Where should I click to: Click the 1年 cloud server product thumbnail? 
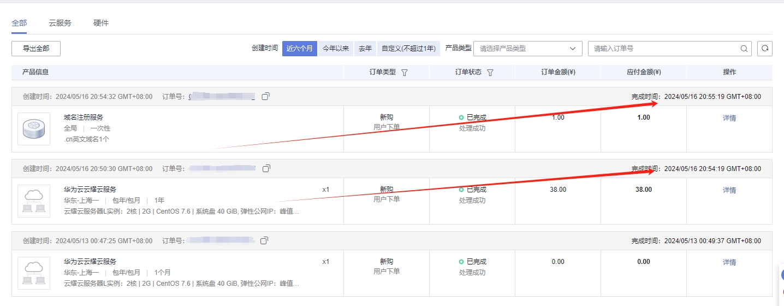(34, 201)
